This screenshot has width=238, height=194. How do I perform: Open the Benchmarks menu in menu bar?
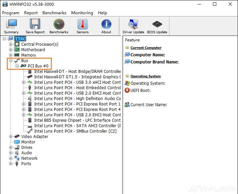point(54,13)
